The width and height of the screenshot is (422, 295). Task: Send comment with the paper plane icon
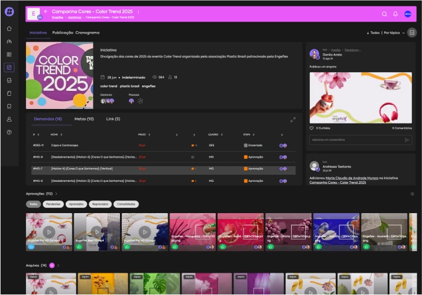[407, 140]
